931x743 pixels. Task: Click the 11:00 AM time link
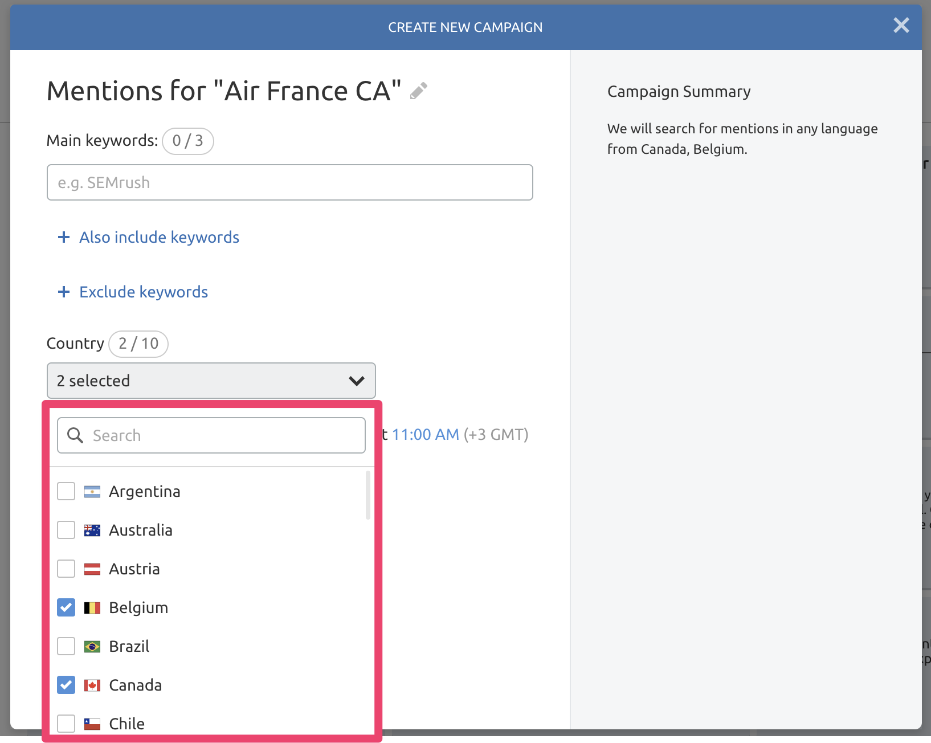[x=426, y=435]
